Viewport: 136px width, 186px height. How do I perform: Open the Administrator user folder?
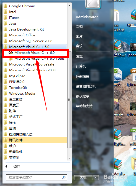tap(87, 17)
